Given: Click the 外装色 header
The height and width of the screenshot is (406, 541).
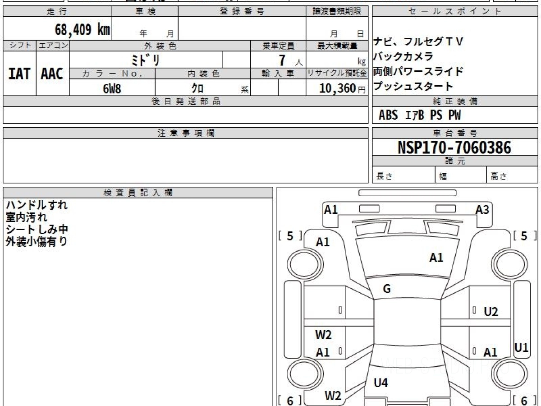Looking at the screenshot, I should pyautogui.click(x=160, y=46).
